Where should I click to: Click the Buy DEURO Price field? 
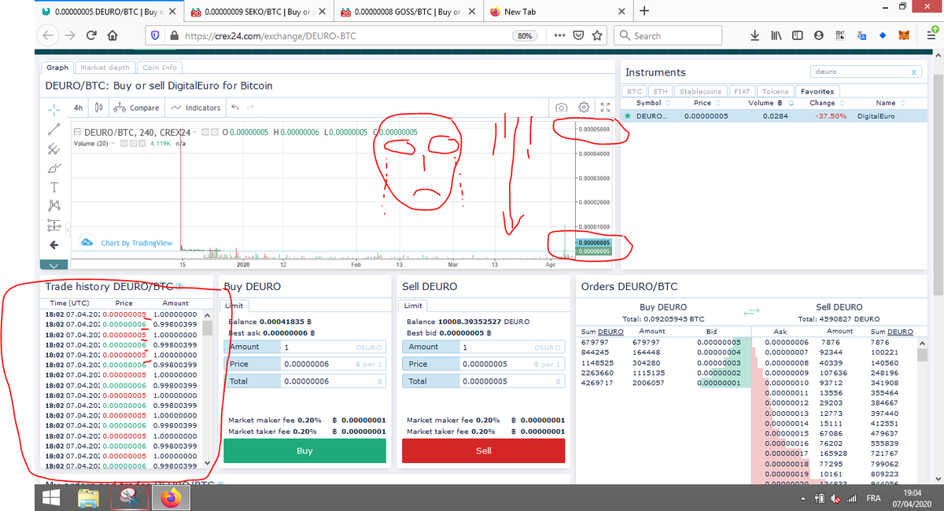coord(306,364)
